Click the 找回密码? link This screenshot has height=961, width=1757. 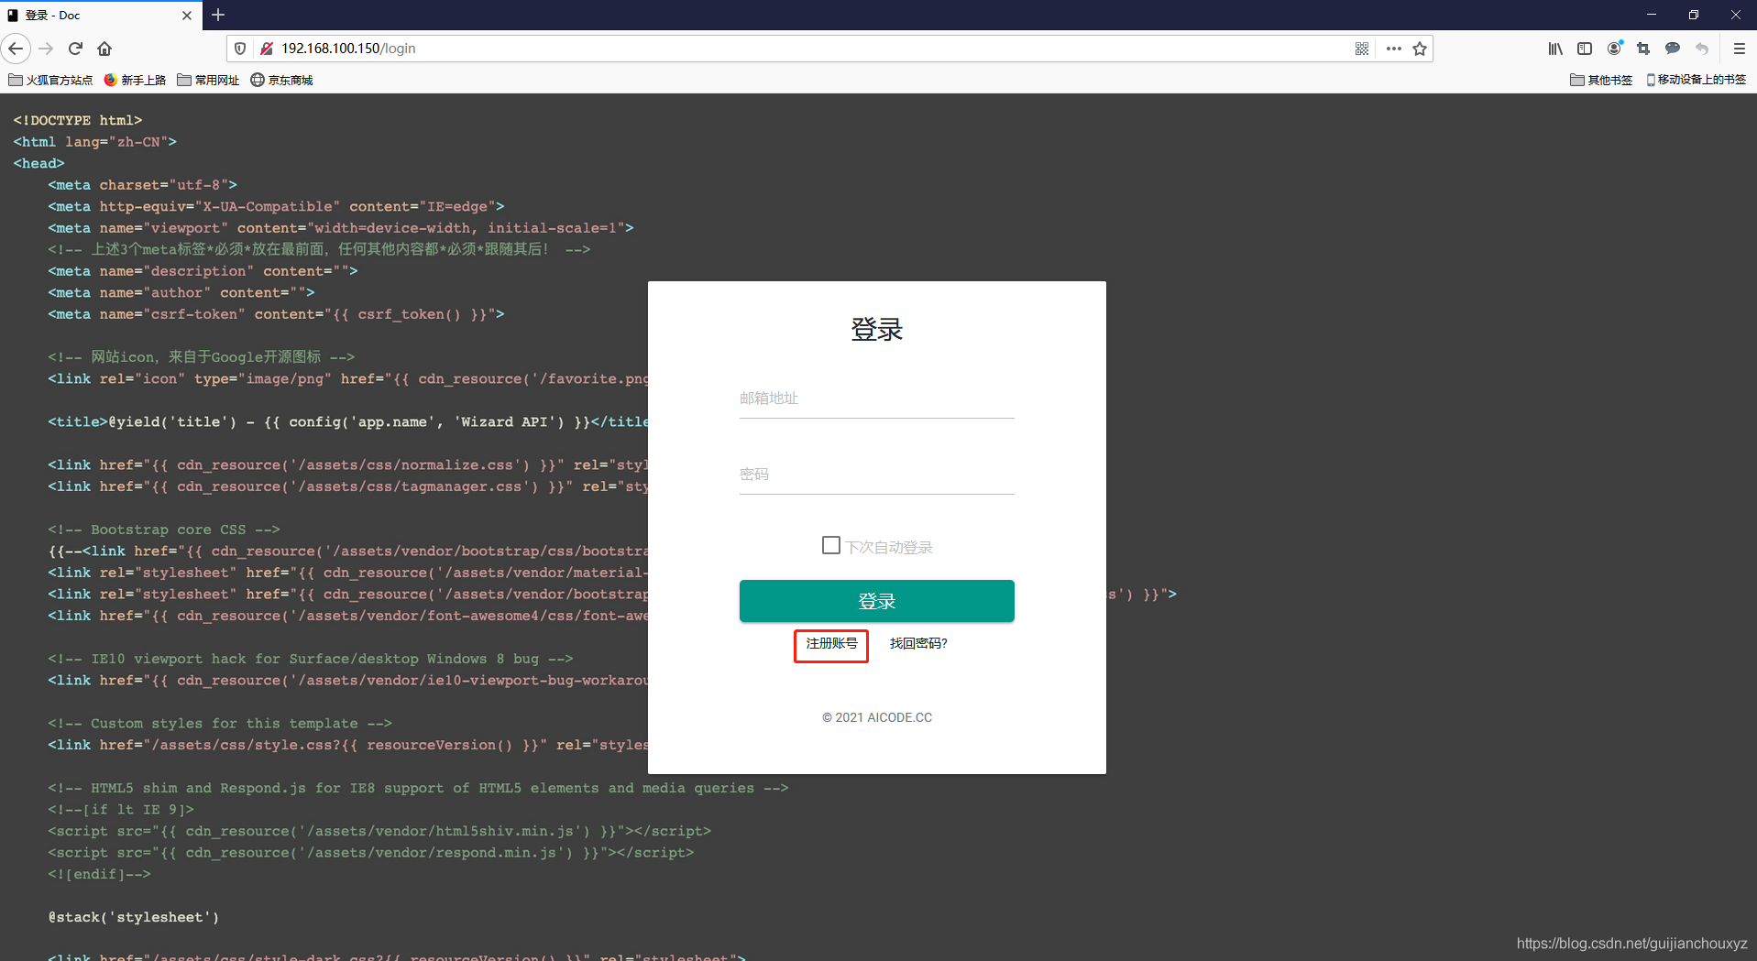tap(918, 643)
